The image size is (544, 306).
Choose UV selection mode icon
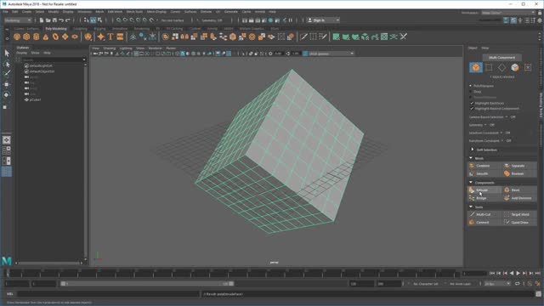pyautogui.click(x=528, y=68)
